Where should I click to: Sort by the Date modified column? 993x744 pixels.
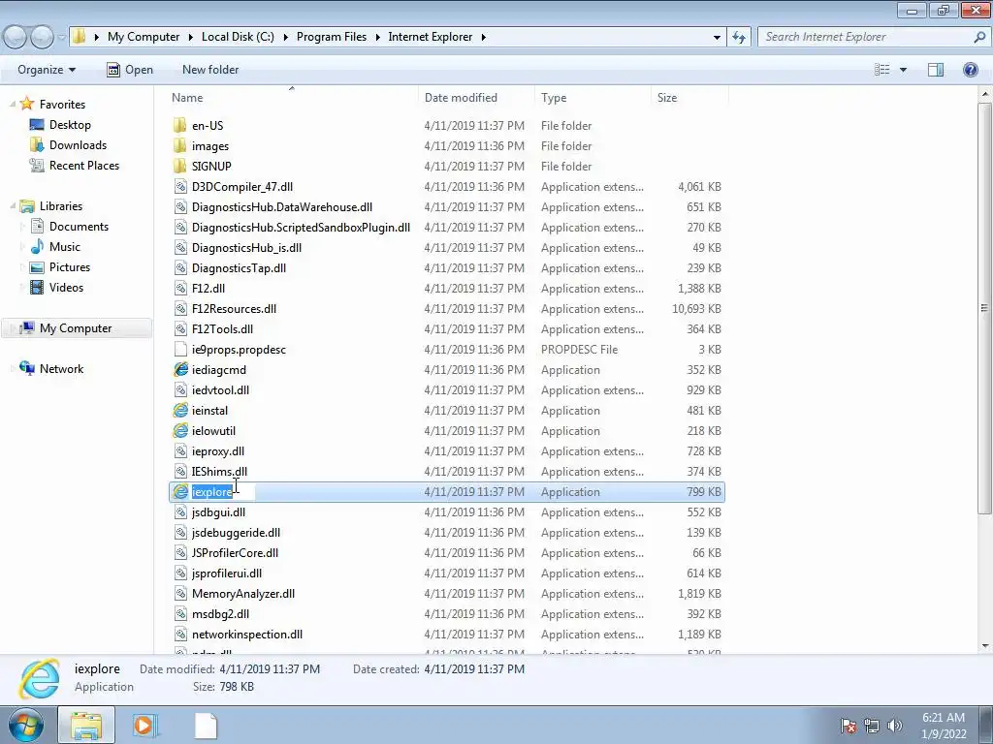pyautogui.click(x=476, y=98)
